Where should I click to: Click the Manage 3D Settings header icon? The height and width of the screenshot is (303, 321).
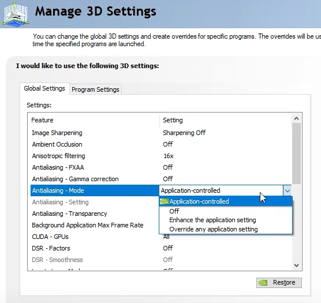(16, 14)
